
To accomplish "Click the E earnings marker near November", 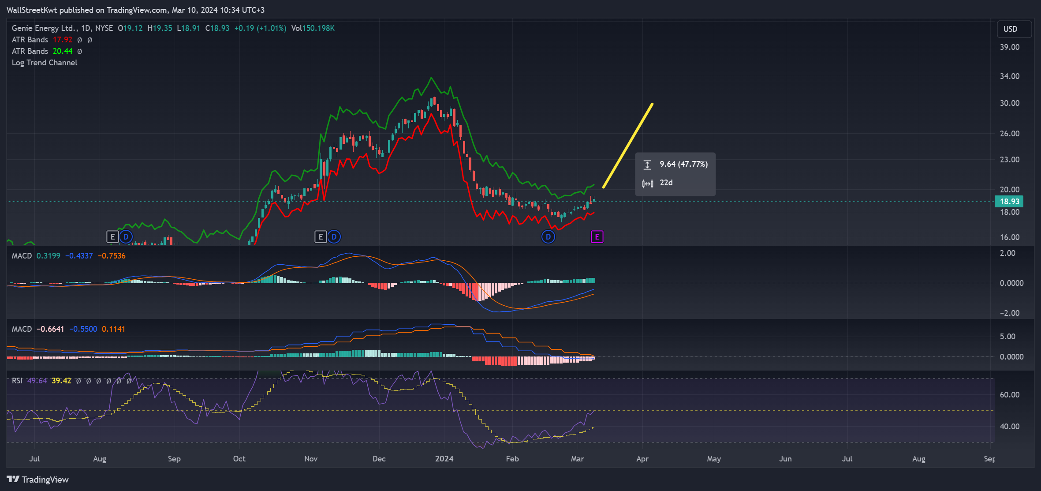I will pos(321,237).
